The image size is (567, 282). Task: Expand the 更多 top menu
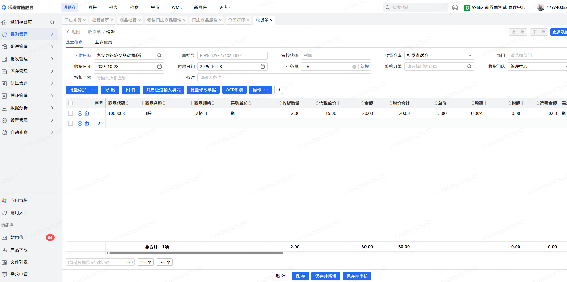225,7
